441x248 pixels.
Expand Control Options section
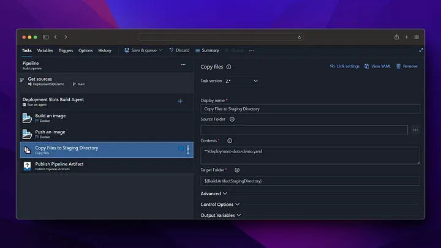(220, 205)
